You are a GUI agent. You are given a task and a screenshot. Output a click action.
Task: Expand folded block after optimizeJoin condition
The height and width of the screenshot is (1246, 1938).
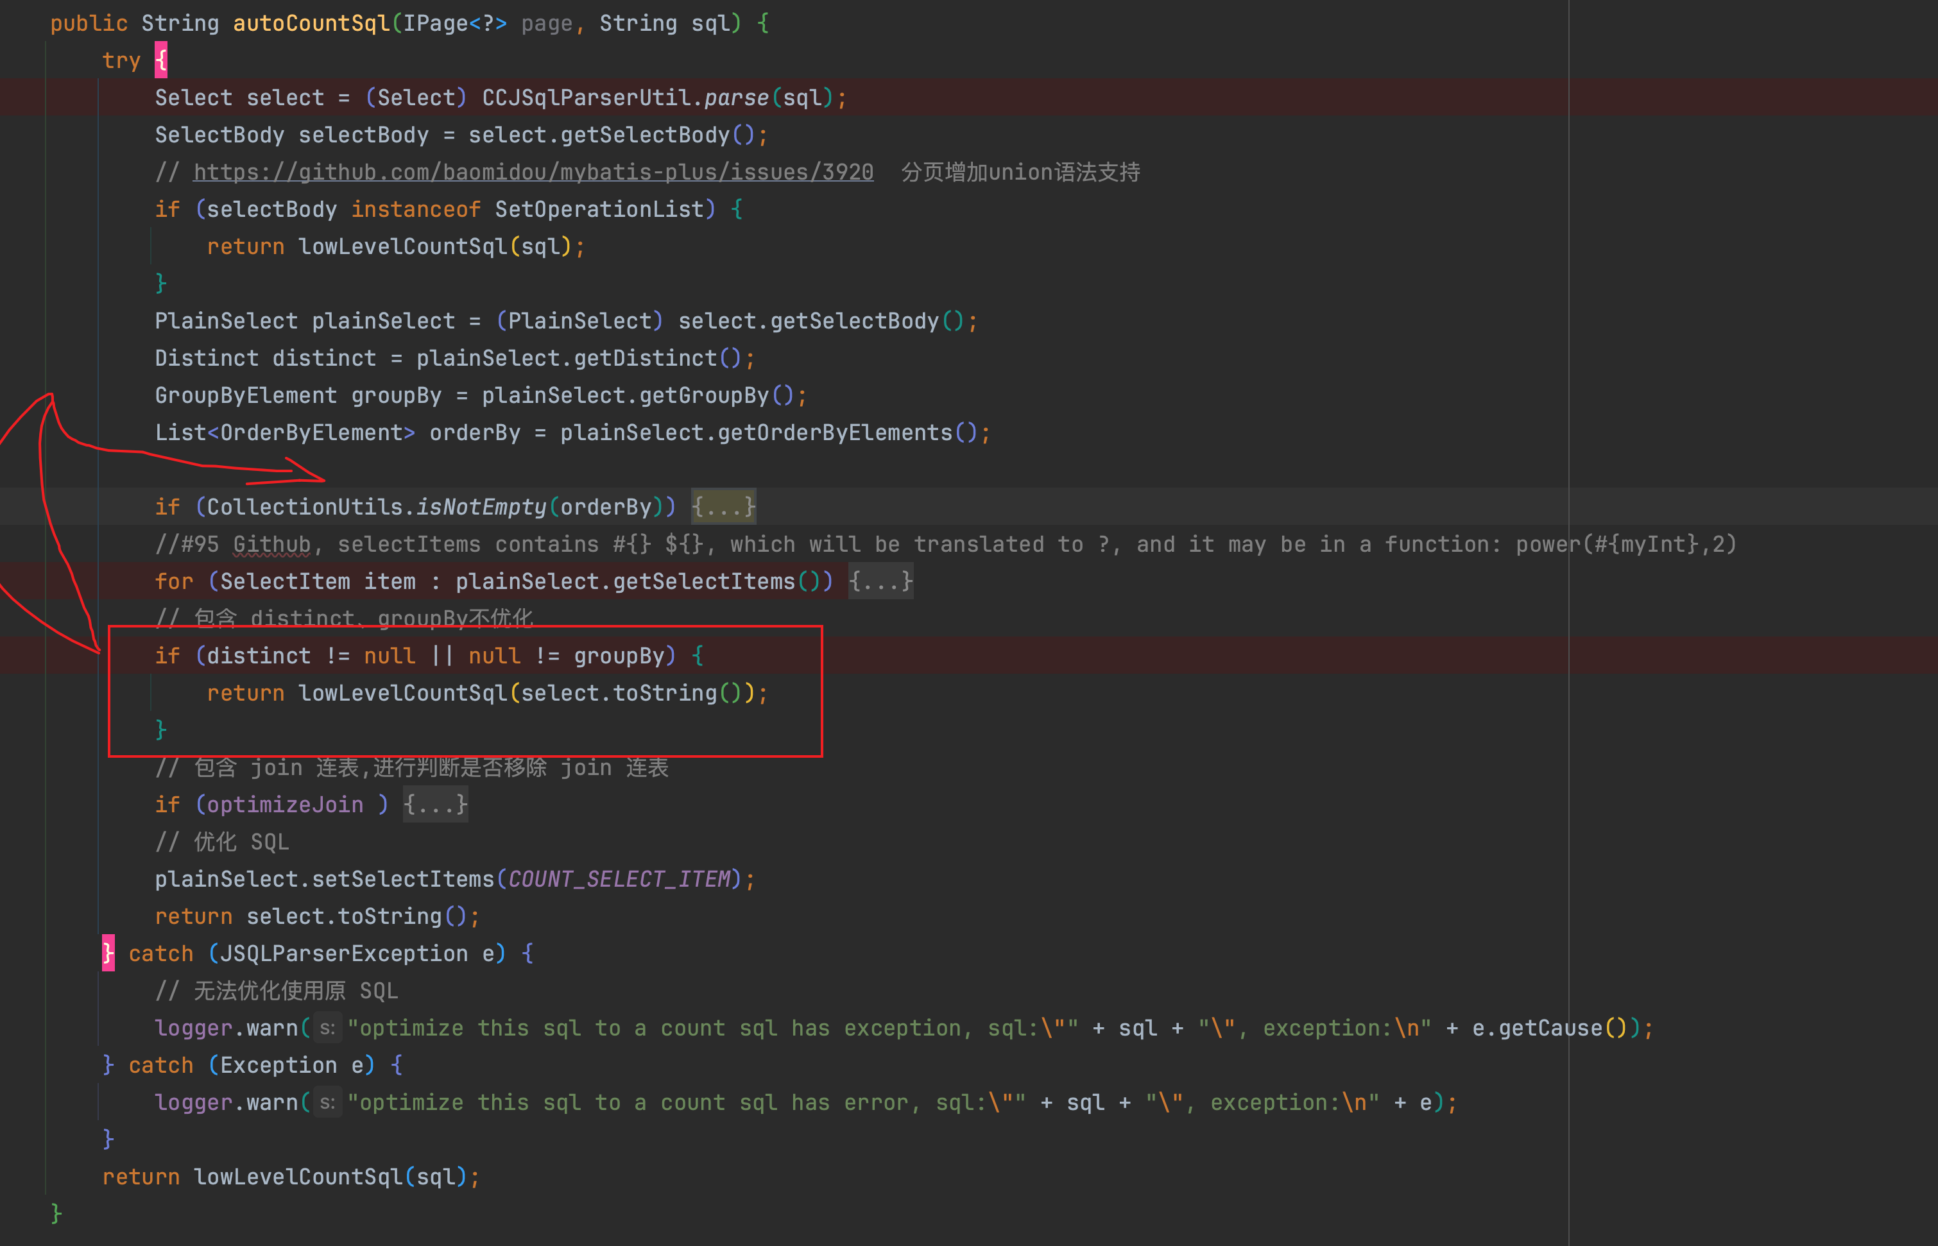pyautogui.click(x=435, y=805)
